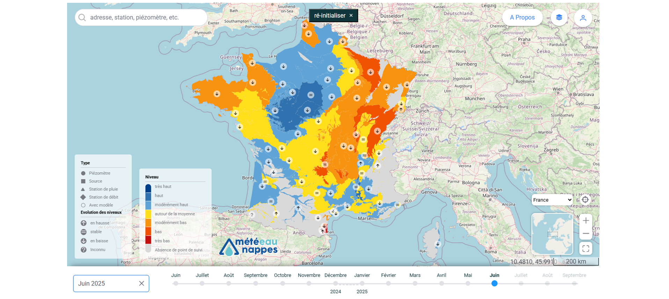
Task: Open the map layers icon button
Action: pos(559,17)
